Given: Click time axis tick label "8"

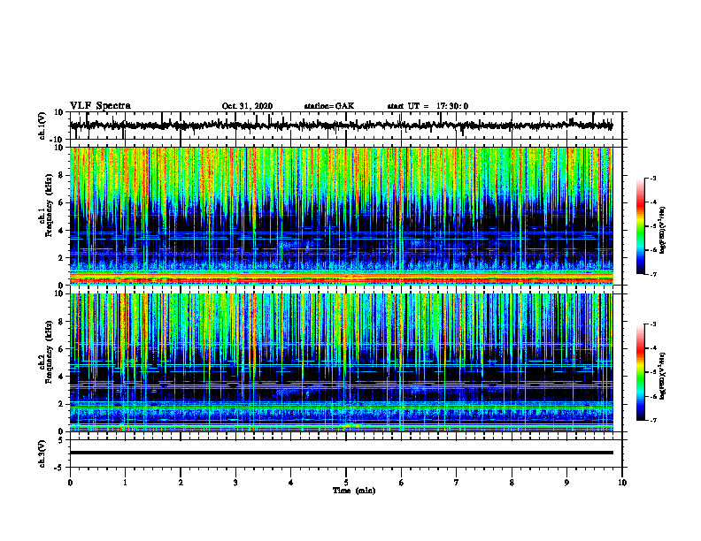Looking at the screenshot, I should point(512,483).
